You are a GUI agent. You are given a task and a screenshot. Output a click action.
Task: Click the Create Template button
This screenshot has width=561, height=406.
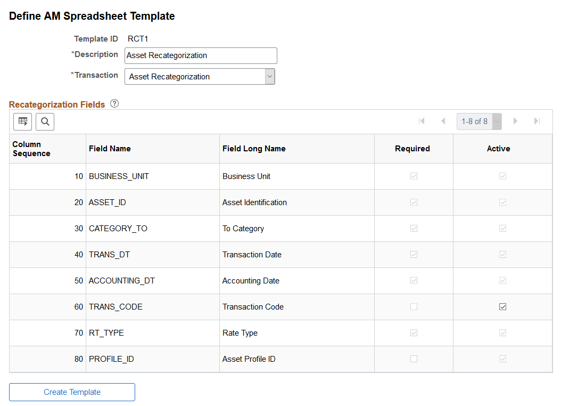coord(71,392)
